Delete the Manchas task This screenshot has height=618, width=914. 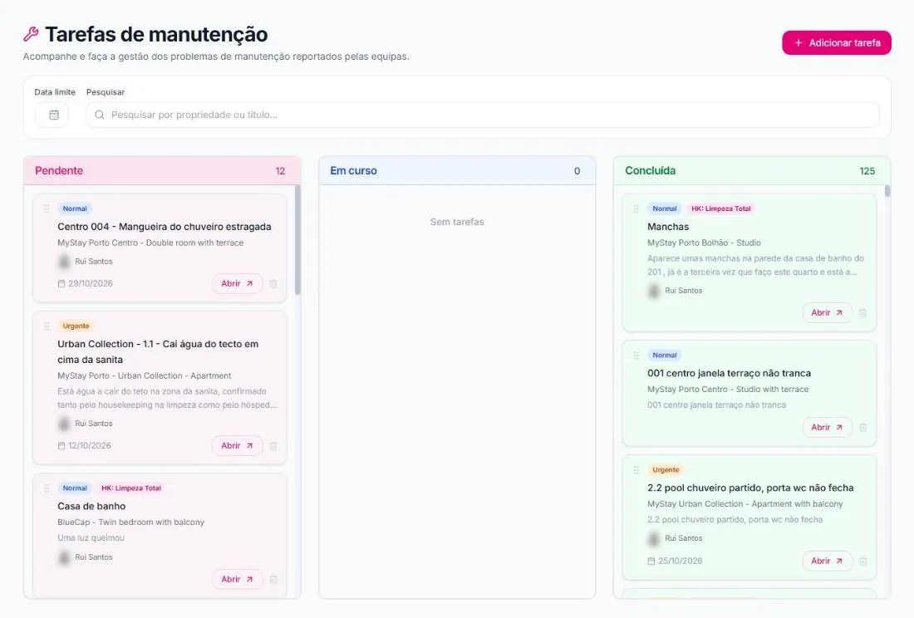(x=863, y=313)
